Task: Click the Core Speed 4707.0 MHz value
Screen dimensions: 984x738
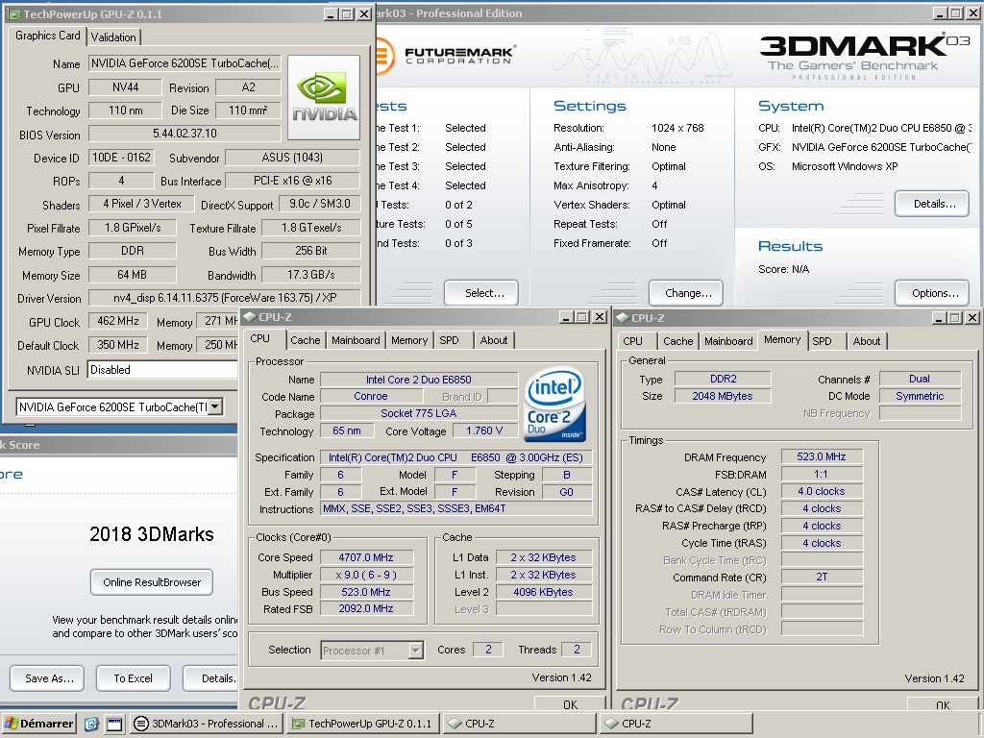Action: (x=366, y=557)
